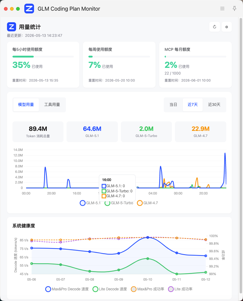Toggle Lite Decode 速度 legend item
Screen dimensions: 243x301
[110, 289]
